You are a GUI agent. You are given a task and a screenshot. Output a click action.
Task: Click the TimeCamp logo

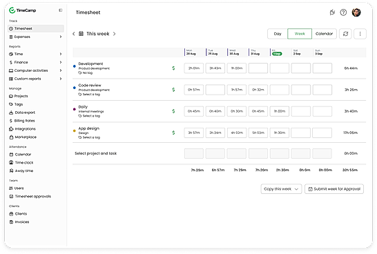click(x=22, y=10)
